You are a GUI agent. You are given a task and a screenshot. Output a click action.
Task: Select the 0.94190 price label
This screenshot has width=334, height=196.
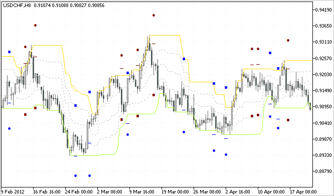[323, 10]
